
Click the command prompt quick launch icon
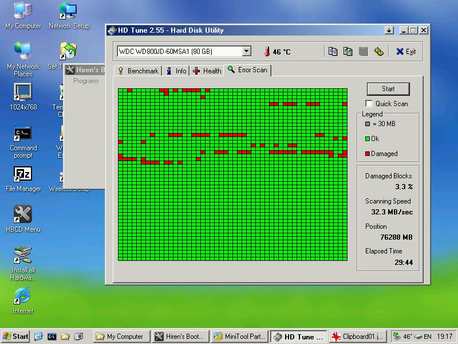[52, 337]
